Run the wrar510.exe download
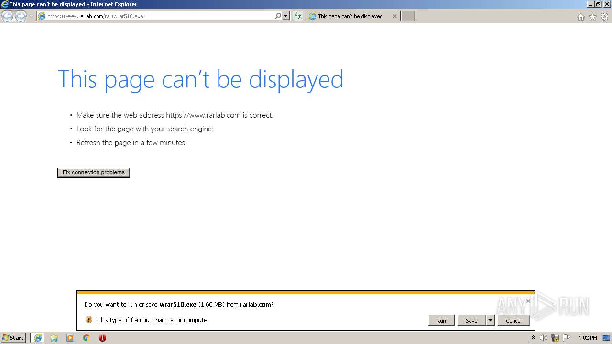Viewport: 612px width, 344px height. [x=441, y=321]
